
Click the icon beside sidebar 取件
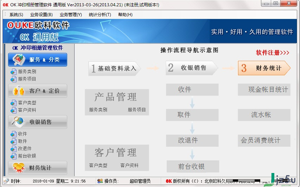coord(13,141)
